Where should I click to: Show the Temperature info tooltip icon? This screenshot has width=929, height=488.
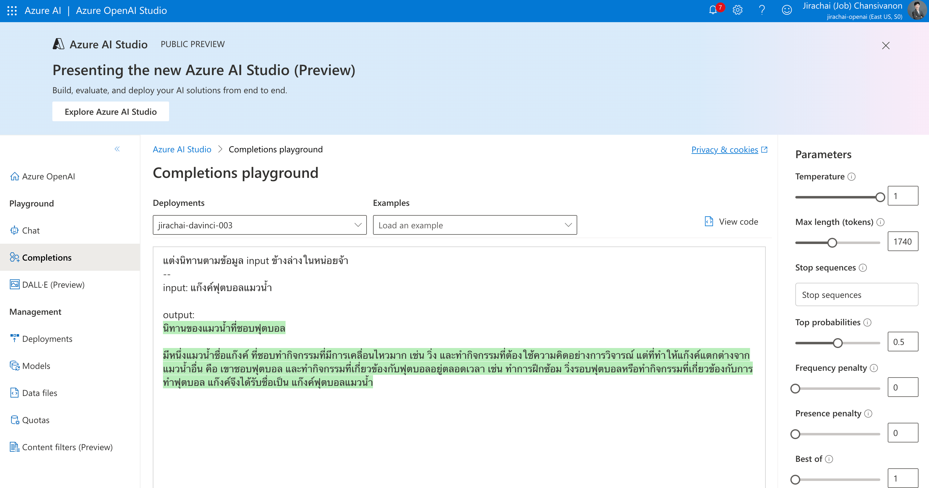[x=851, y=177]
